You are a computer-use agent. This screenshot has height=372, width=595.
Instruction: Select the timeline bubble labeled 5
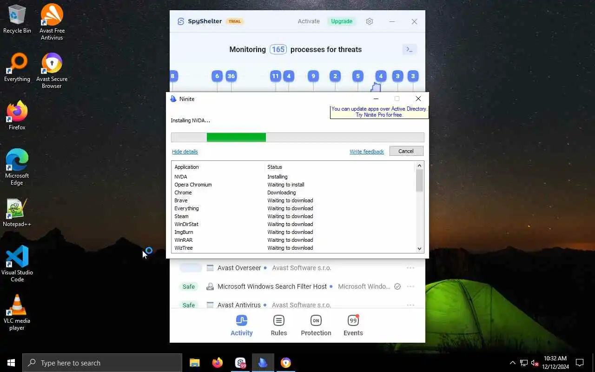point(357,76)
